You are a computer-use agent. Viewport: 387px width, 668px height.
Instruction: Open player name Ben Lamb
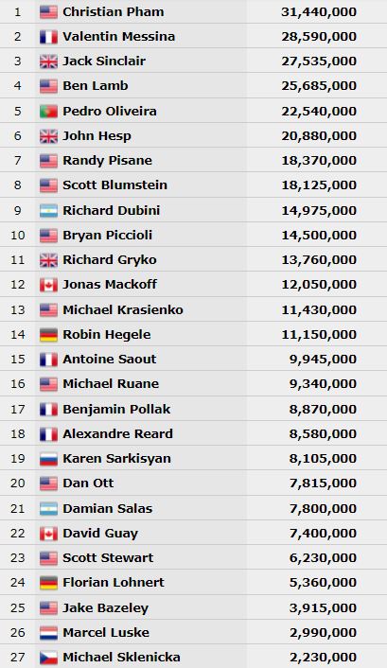(95, 86)
